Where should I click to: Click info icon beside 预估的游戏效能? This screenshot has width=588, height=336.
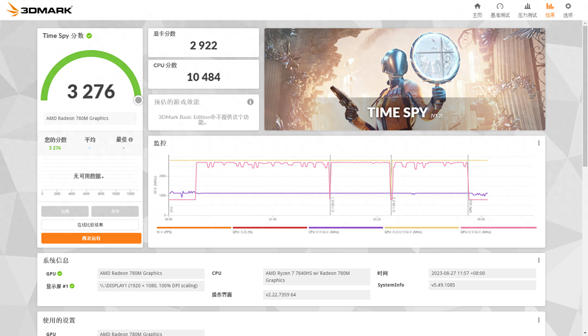pyautogui.click(x=250, y=102)
